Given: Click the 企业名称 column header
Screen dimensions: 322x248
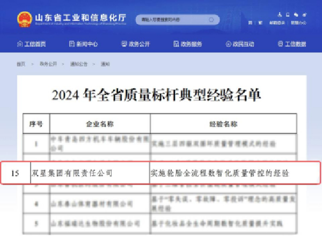Looking at the screenshot, I should [x=100, y=124].
